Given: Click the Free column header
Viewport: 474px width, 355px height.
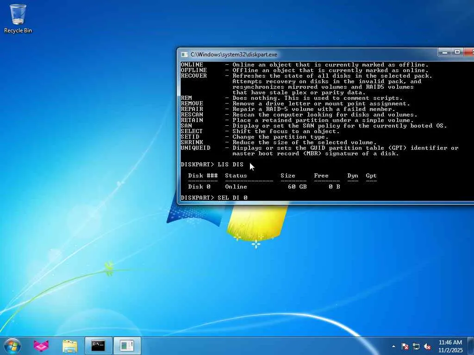Looking at the screenshot, I should [321, 176].
